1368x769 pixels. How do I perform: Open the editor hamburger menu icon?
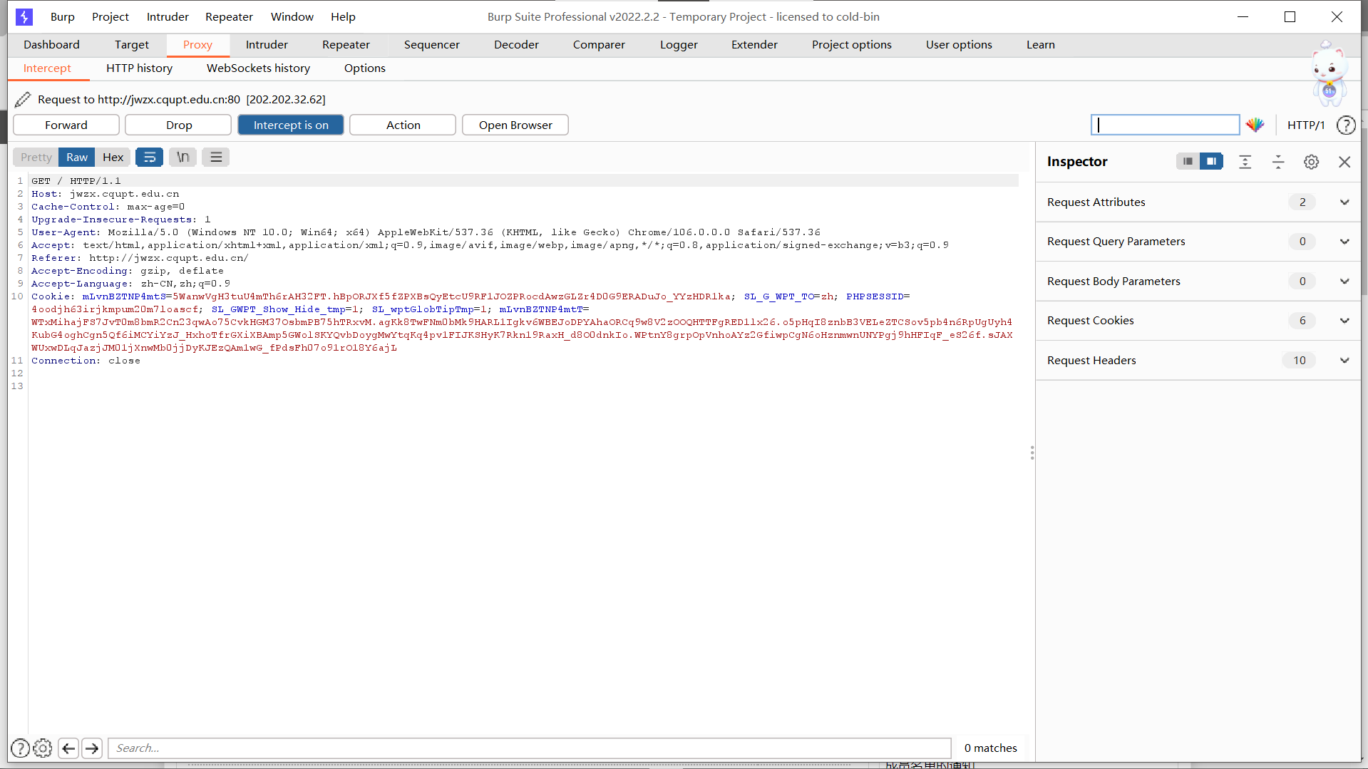[x=216, y=157]
